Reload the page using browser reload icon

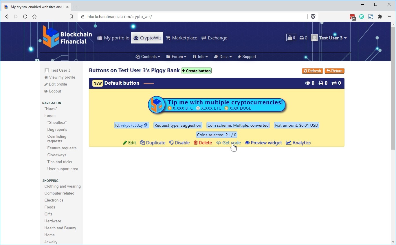pyautogui.click(x=25, y=17)
